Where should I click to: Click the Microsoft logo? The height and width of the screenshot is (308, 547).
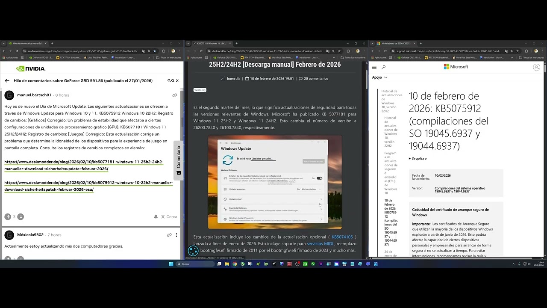456,67
